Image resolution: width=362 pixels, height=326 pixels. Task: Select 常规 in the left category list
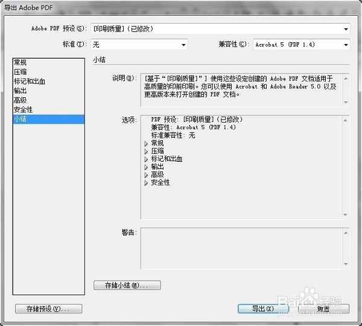(x=21, y=62)
